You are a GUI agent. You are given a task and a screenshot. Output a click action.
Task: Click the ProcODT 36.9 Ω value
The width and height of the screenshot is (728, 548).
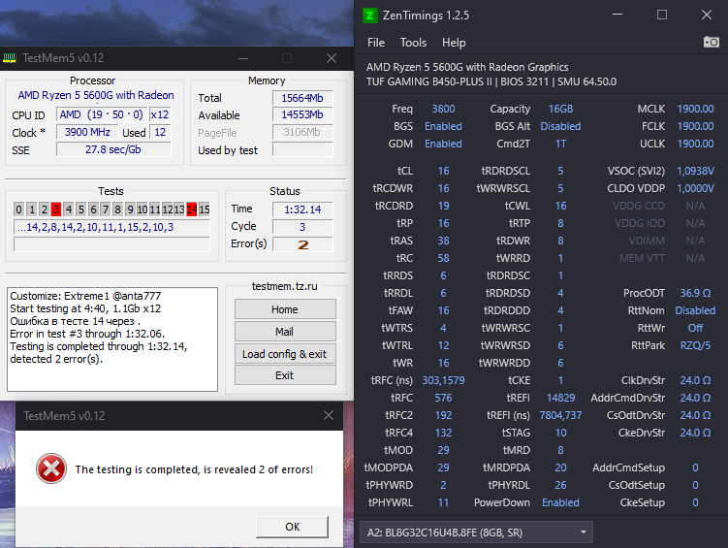(695, 293)
